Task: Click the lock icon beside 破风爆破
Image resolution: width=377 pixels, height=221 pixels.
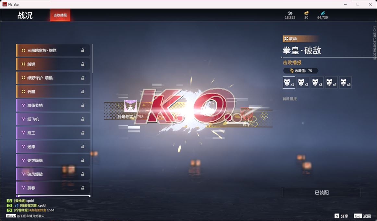Action: (83, 174)
